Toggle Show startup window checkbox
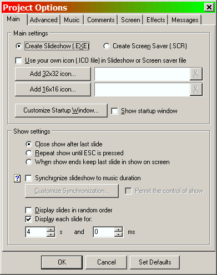Screen dimensions: 217x275 click(x=114, y=111)
